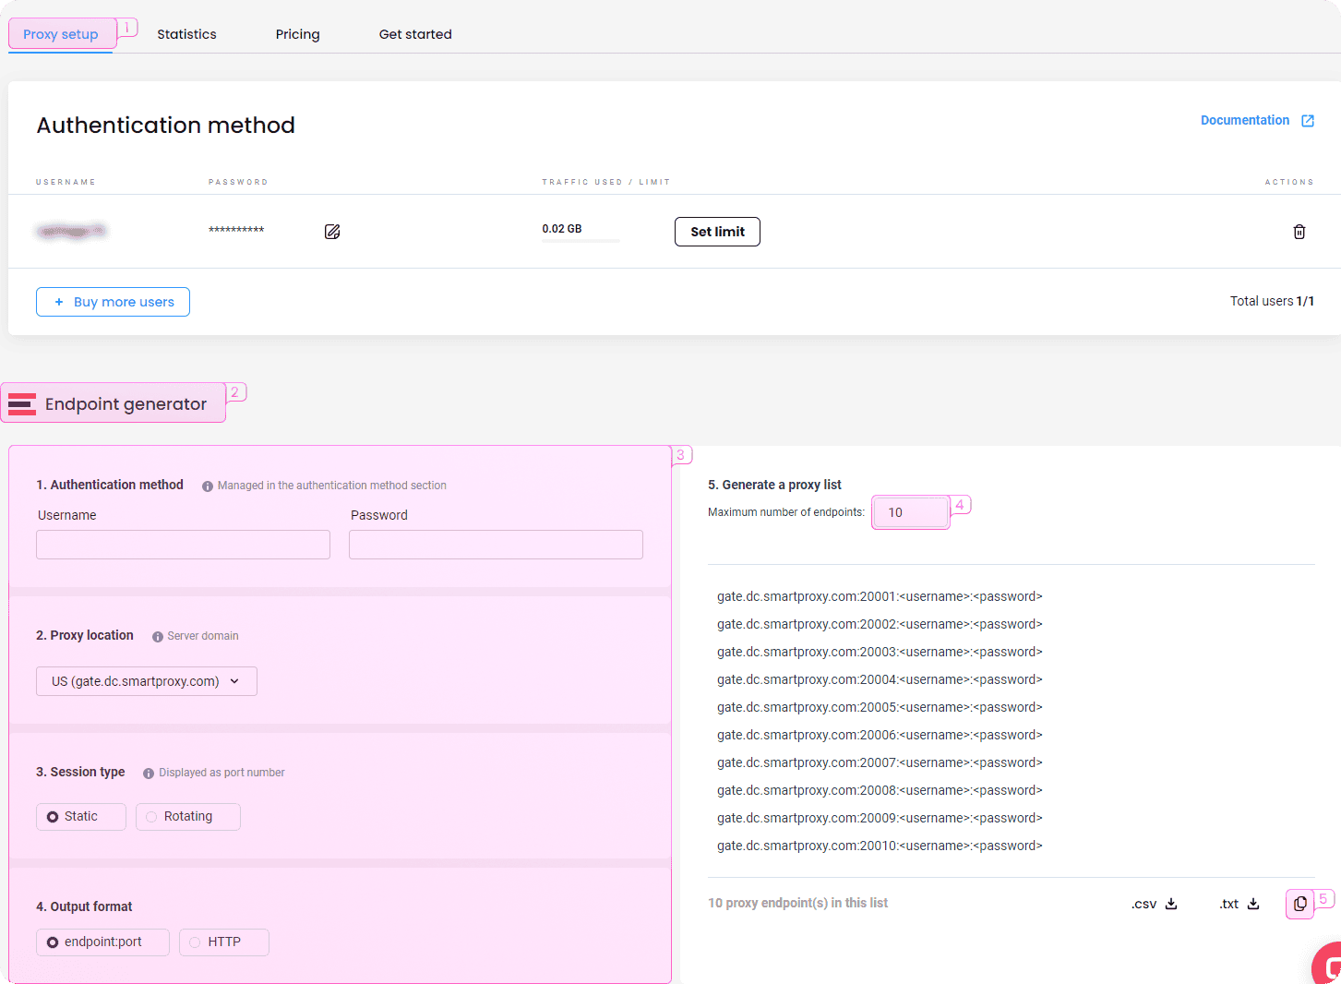Click the info icon beside Session type

point(149,774)
